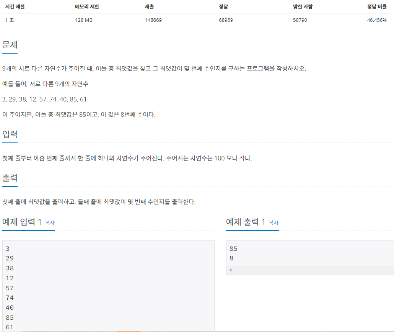Screen dimensions: 394x332
Task: Click the 예제 입력 1 heading
Action: 22,222
